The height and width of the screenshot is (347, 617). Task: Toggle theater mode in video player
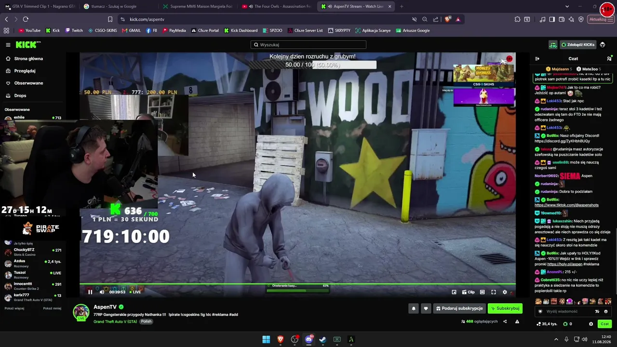482,292
